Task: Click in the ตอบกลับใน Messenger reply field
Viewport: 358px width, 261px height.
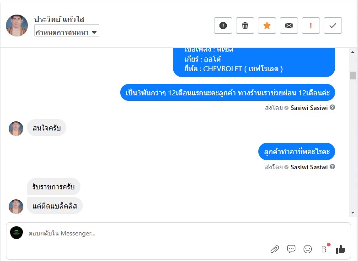Action: click(x=137, y=233)
